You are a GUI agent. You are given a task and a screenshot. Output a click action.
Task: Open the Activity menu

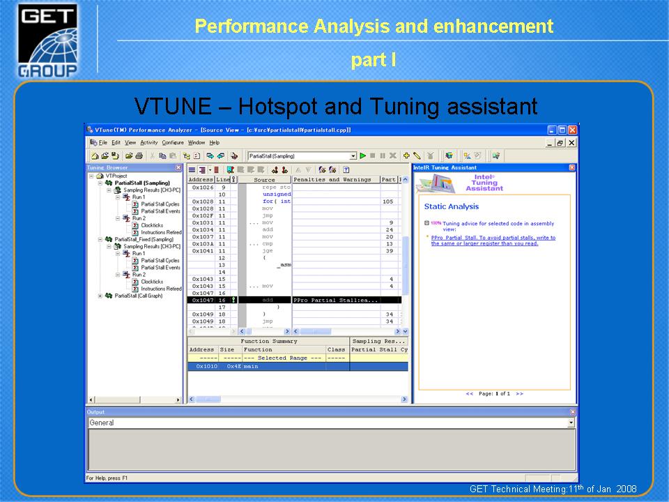pos(149,142)
